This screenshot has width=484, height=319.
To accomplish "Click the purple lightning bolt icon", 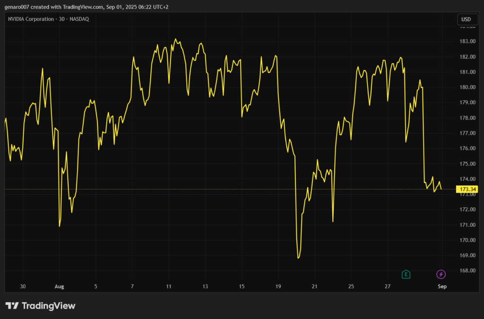I will (441, 274).
